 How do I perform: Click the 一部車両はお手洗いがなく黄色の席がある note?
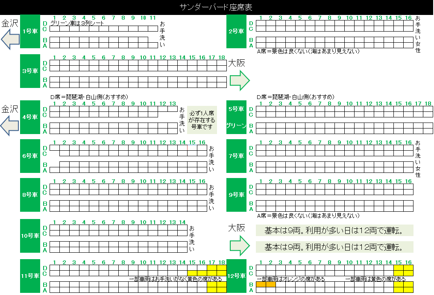(176, 279)
